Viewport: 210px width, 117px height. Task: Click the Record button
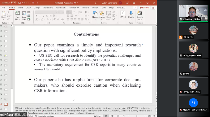pos(144,8)
